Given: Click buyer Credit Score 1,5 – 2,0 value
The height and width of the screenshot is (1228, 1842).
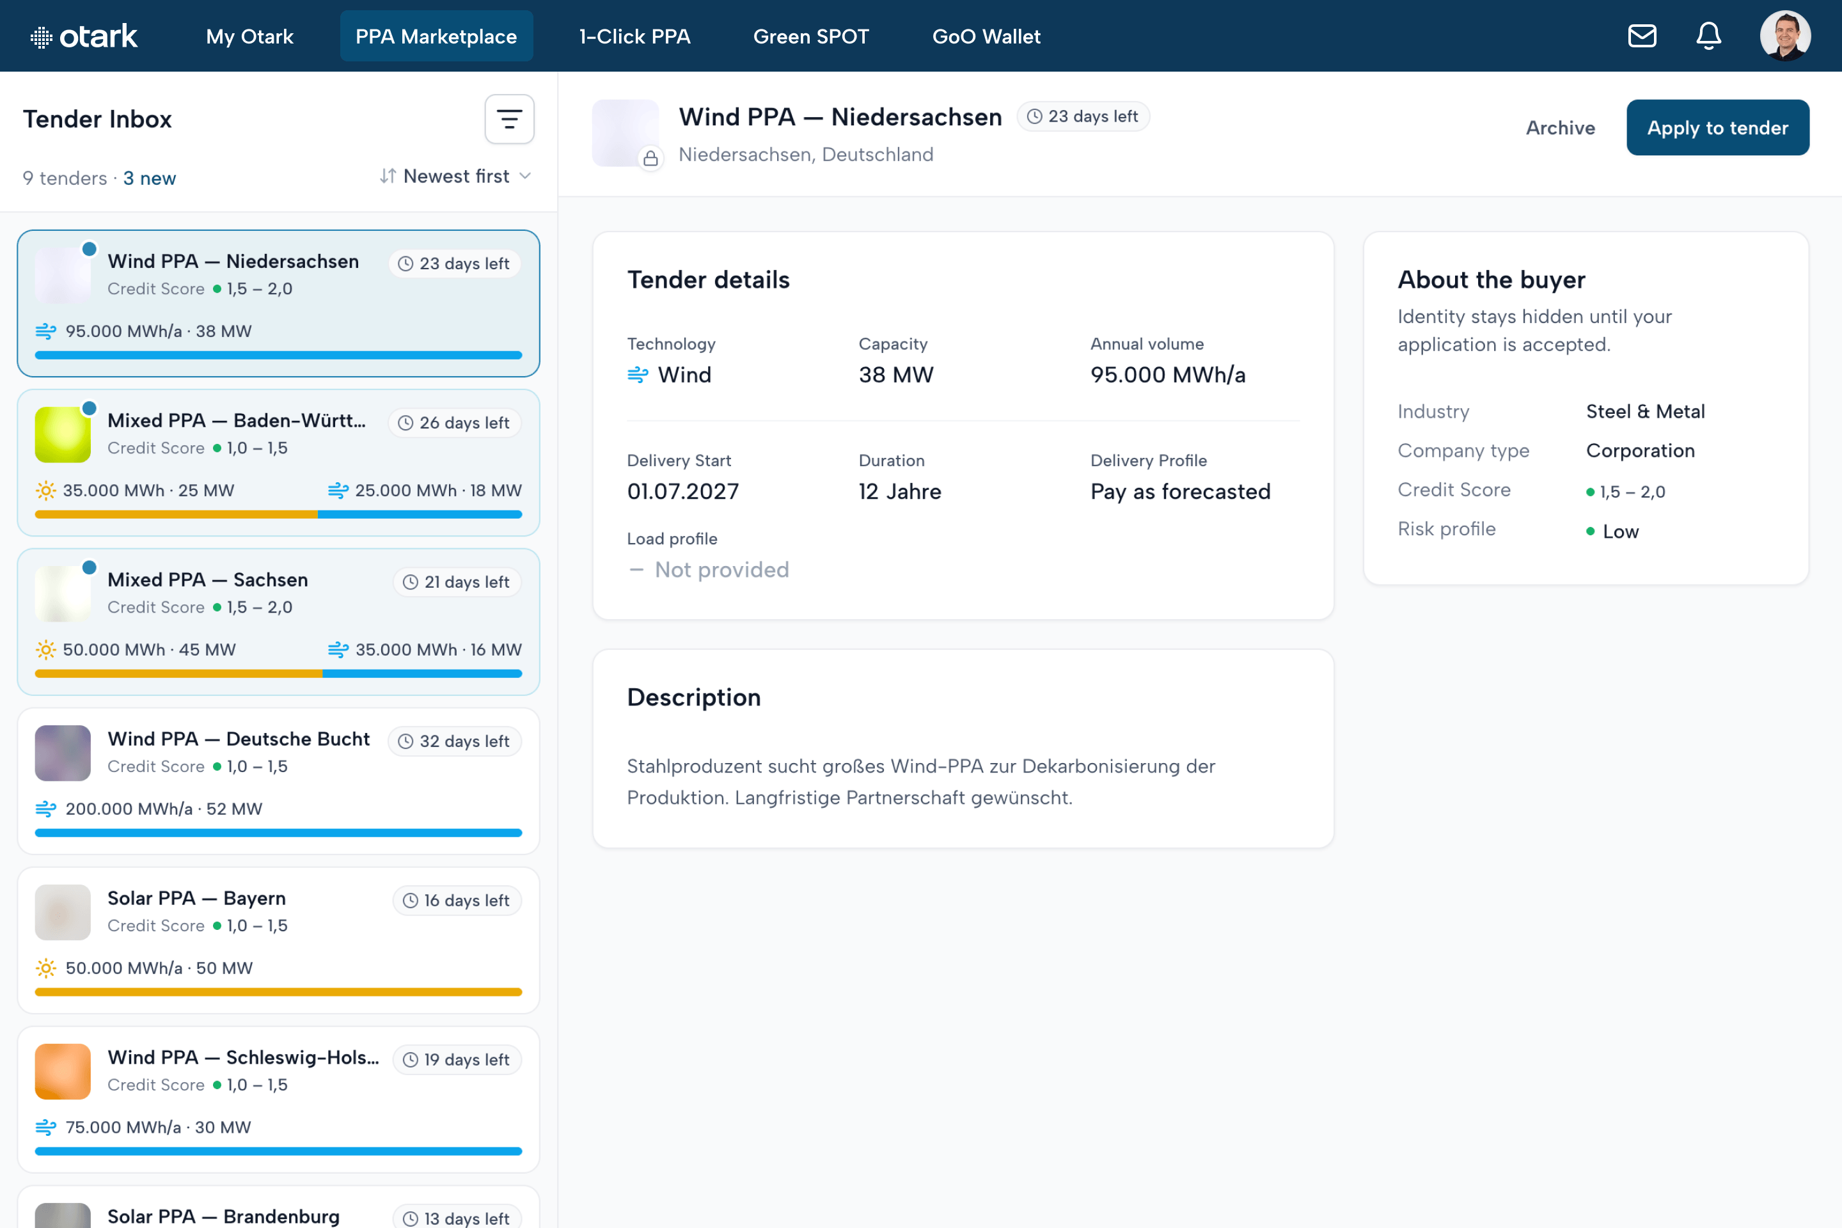Looking at the screenshot, I should 1626,492.
